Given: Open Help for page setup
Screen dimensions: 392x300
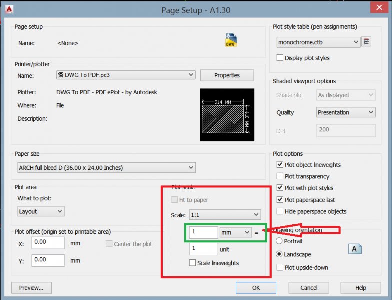Looking at the screenshot, I should 361,288.
